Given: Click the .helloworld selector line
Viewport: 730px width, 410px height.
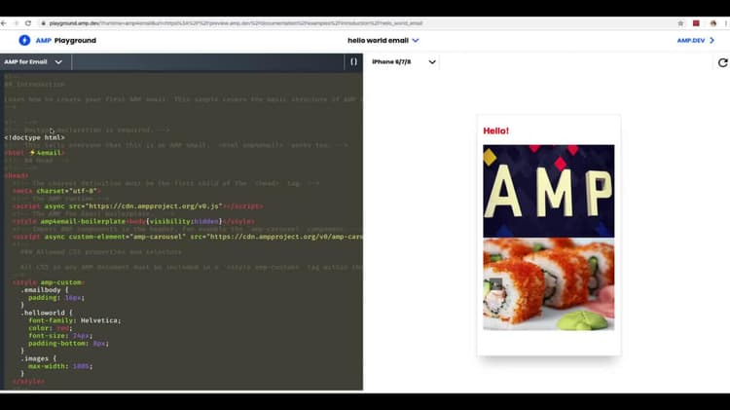Looking at the screenshot, I should [47, 313].
